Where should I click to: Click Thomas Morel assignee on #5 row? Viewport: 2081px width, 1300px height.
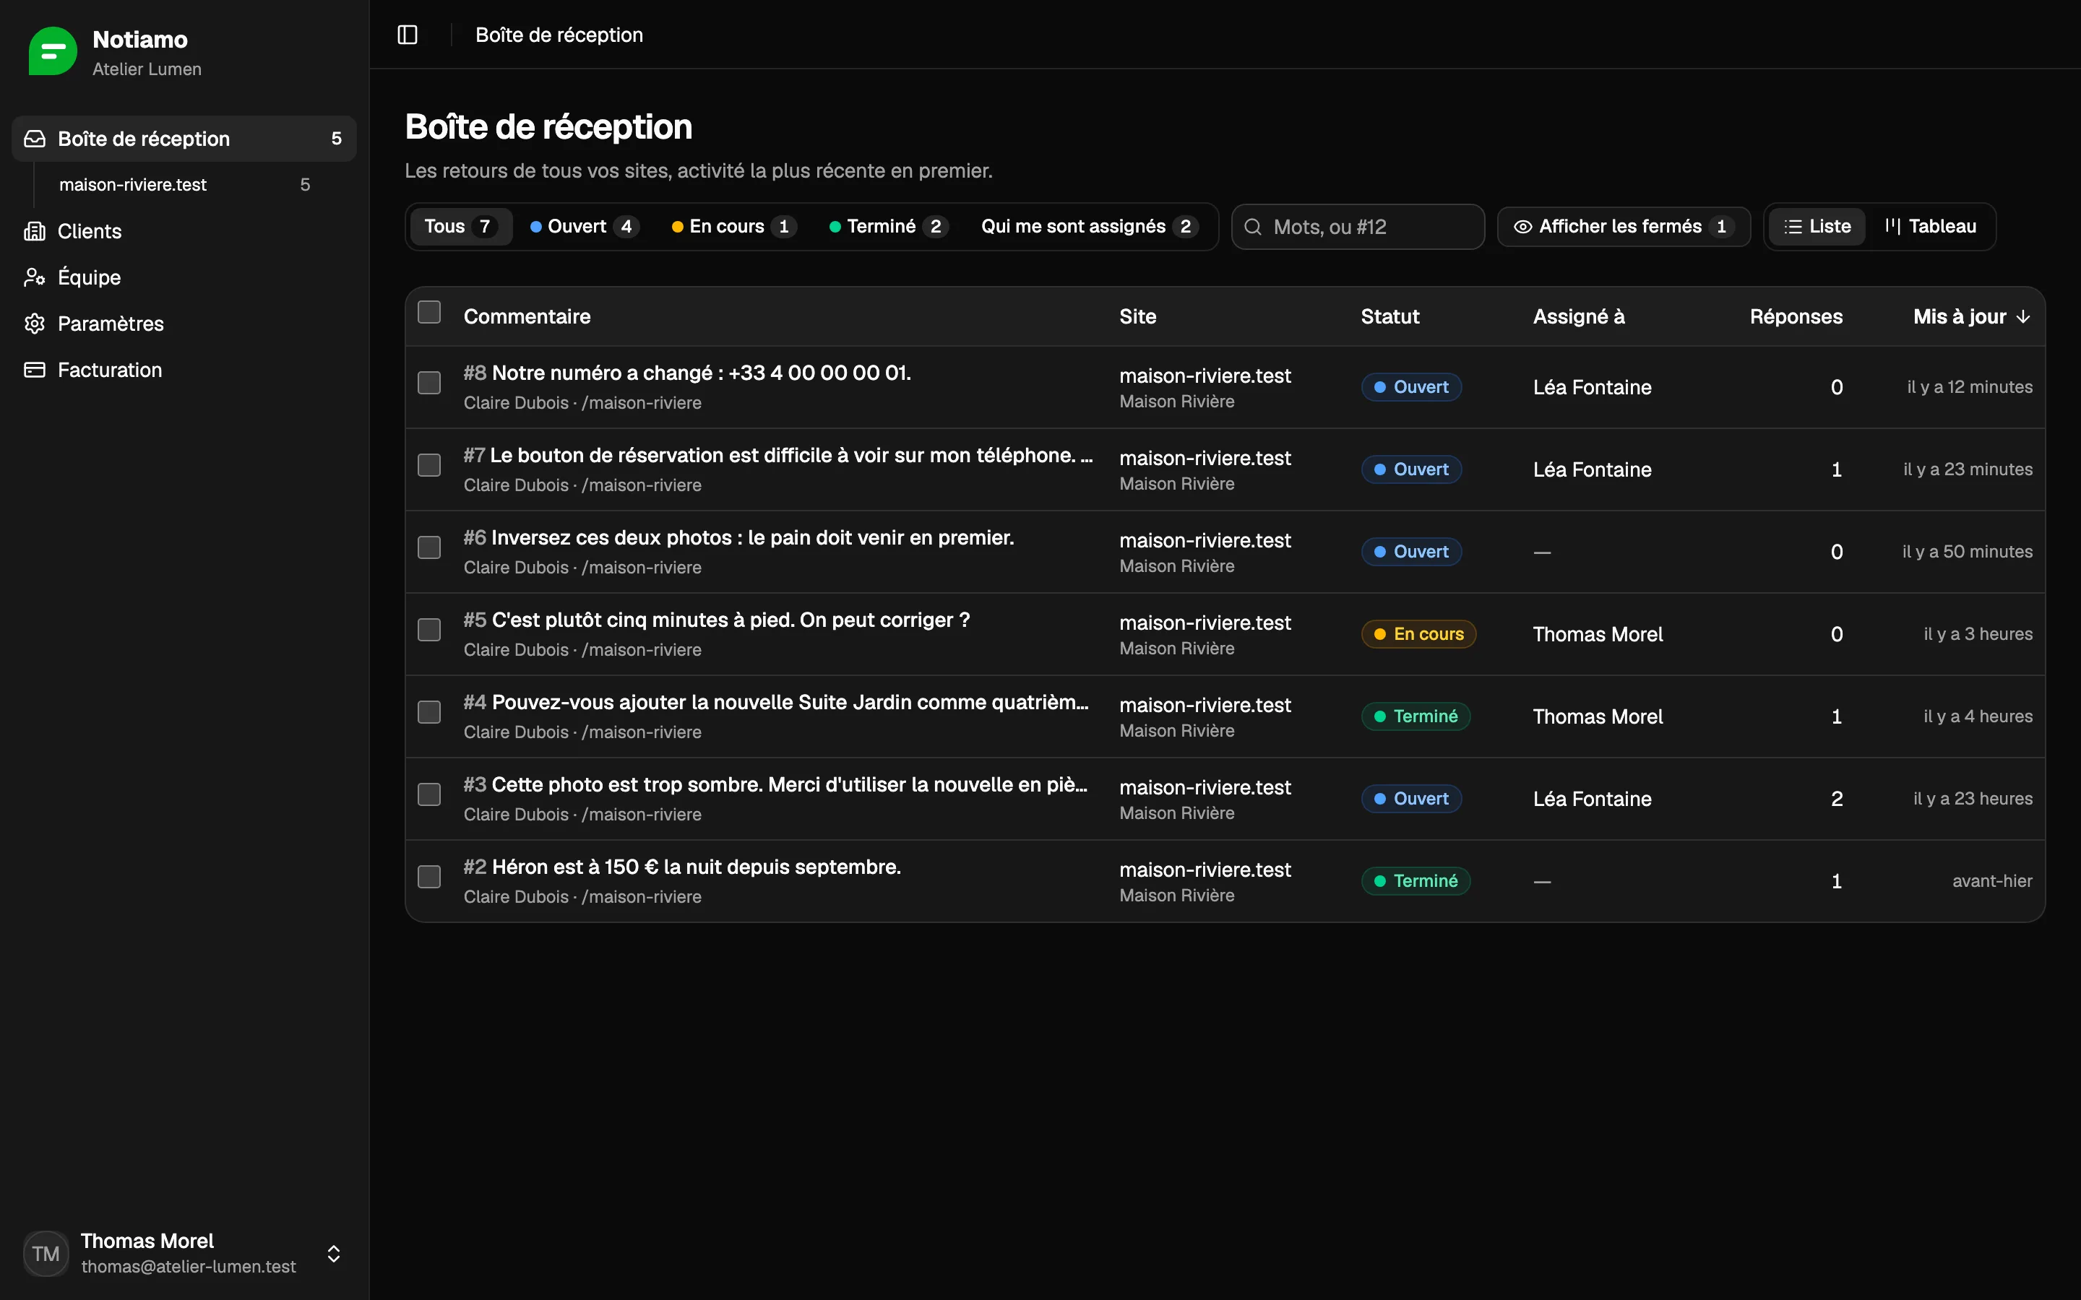point(1598,635)
